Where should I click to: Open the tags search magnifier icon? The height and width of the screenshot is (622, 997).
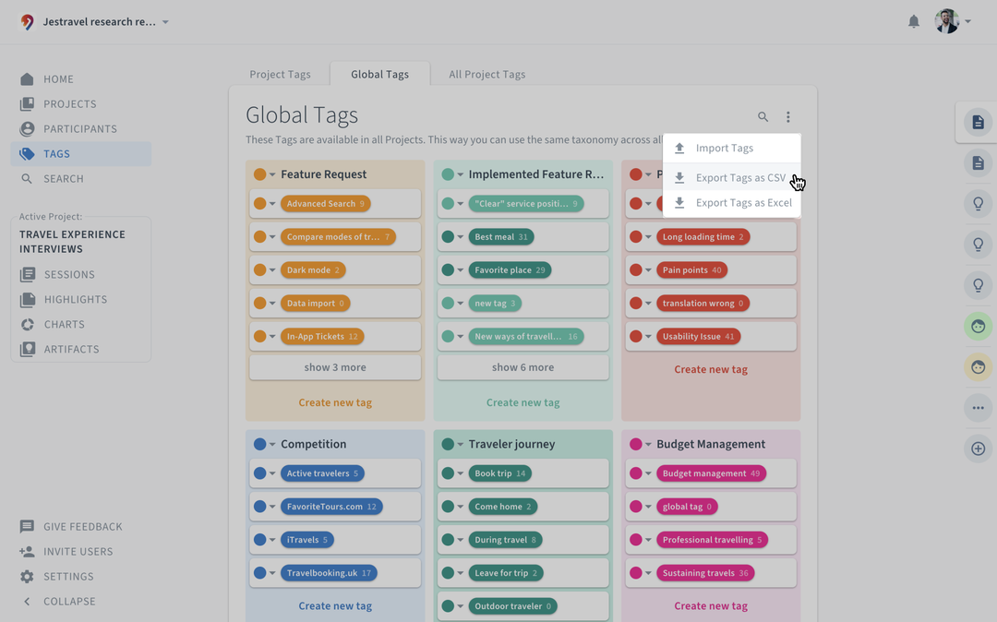pyautogui.click(x=763, y=117)
